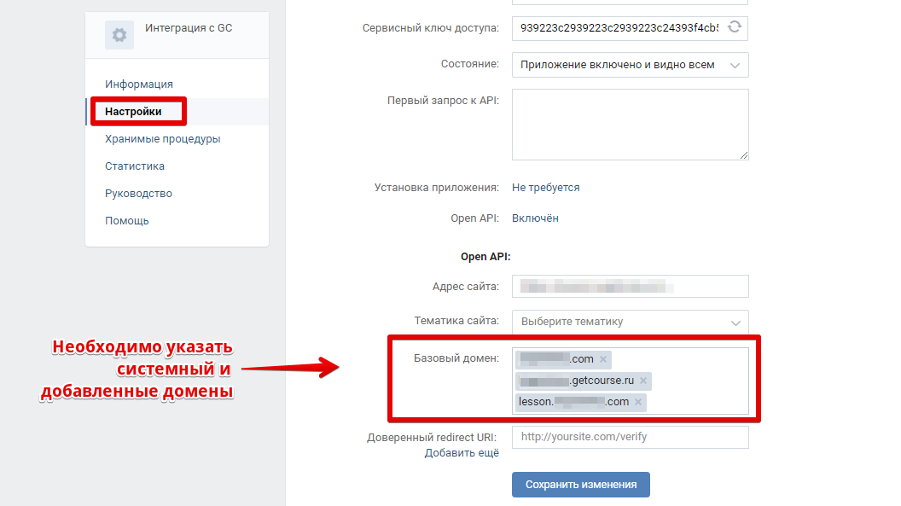Open the Руководство page
This screenshot has width=901, height=506.
click(138, 194)
